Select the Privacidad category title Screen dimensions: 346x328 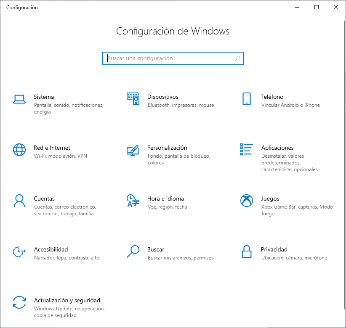(x=274, y=250)
